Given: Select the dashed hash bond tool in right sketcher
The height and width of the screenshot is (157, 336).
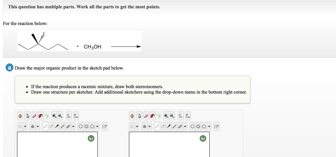Looking at the screenshot, I should (x=163, y=127).
